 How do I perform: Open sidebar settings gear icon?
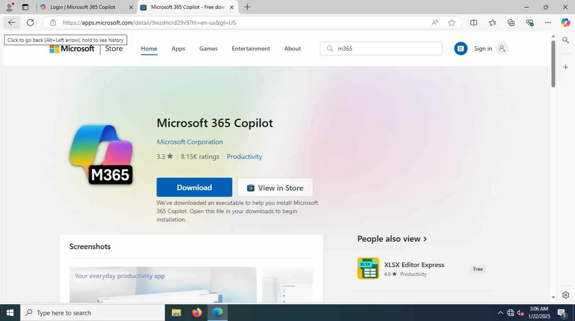565,295
